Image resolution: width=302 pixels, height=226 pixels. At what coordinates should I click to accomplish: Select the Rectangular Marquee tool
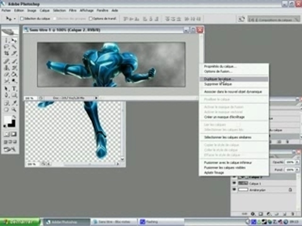pyautogui.click(x=7, y=40)
